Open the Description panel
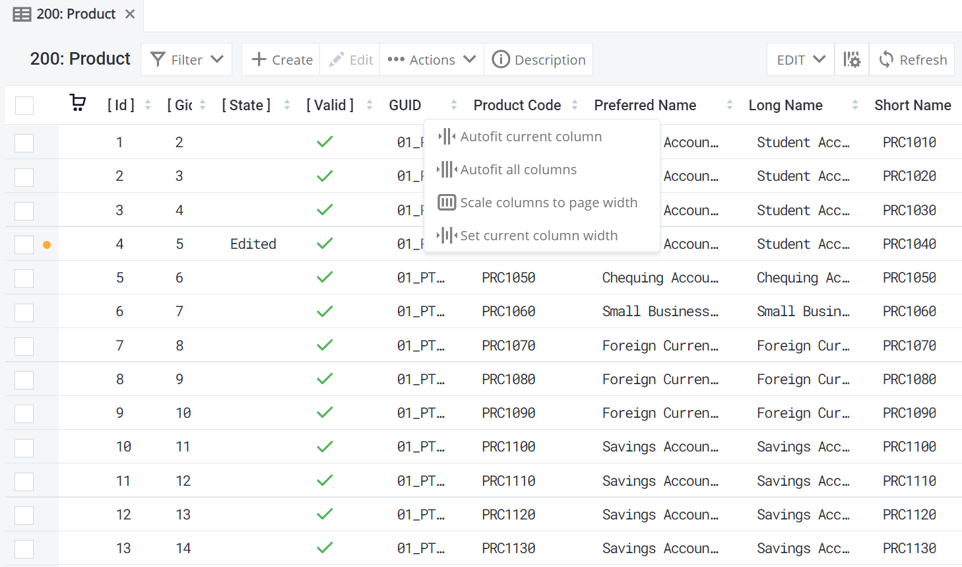Screen dimensions: 962x567 (538, 59)
